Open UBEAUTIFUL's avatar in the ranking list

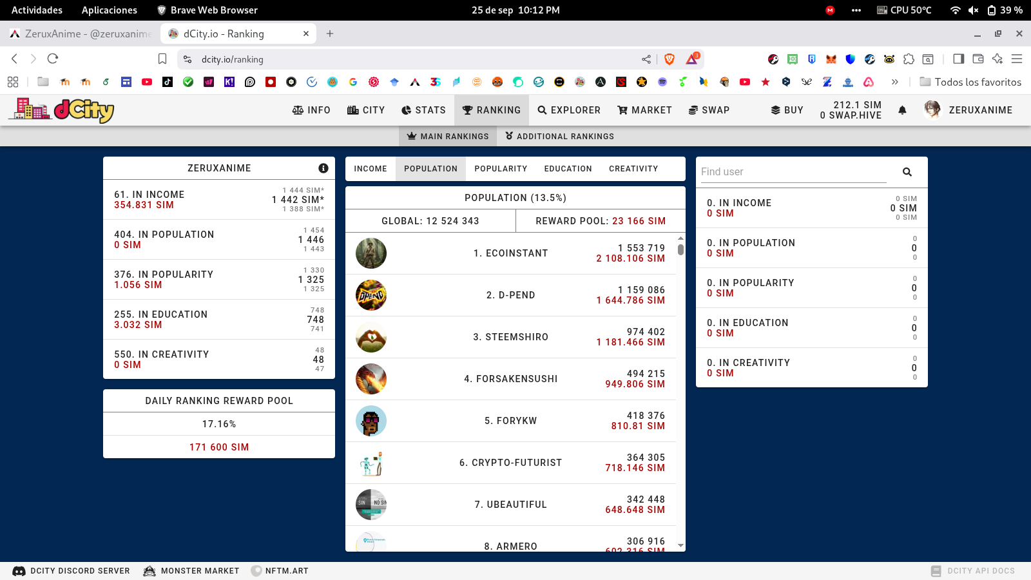[x=371, y=505]
